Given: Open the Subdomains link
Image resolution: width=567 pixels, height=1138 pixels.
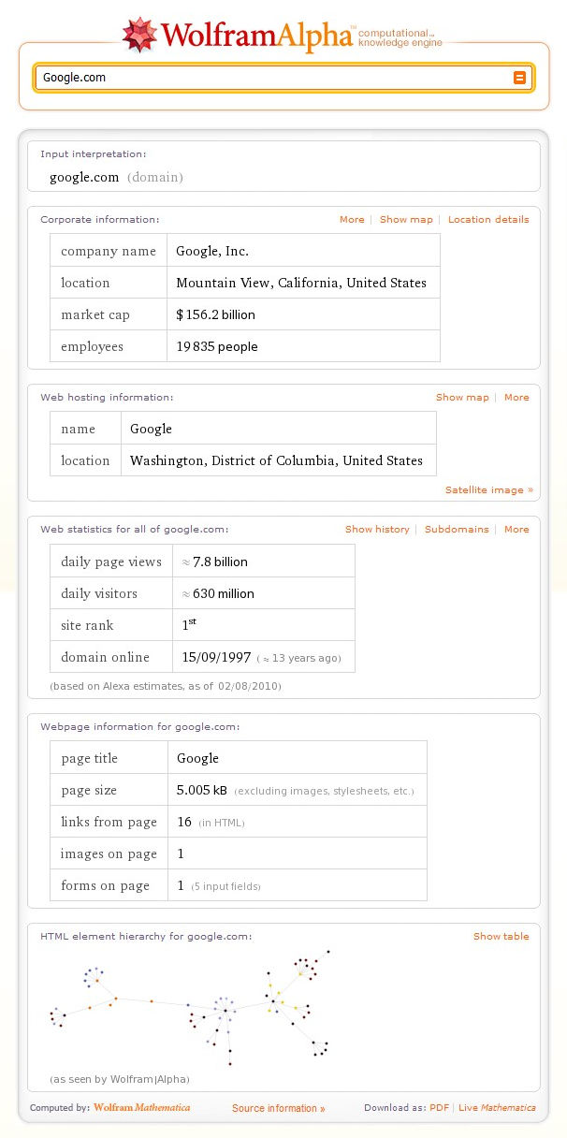Looking at the screenshot, I should pos(457,530).
